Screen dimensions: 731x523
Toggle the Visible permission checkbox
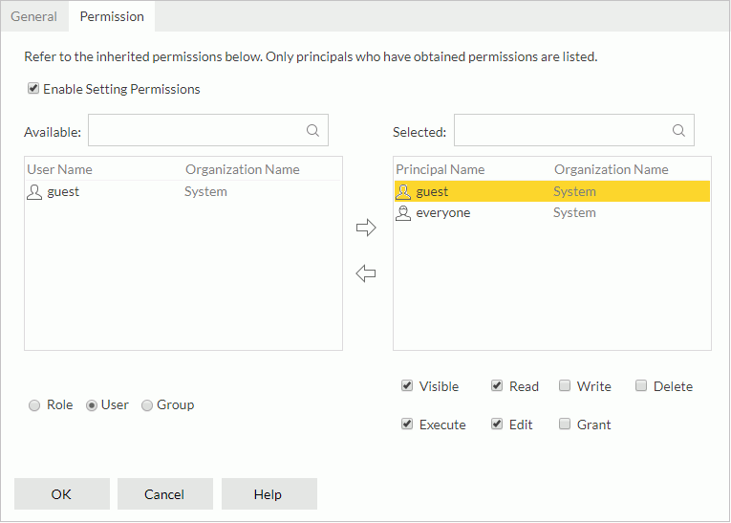407,385
